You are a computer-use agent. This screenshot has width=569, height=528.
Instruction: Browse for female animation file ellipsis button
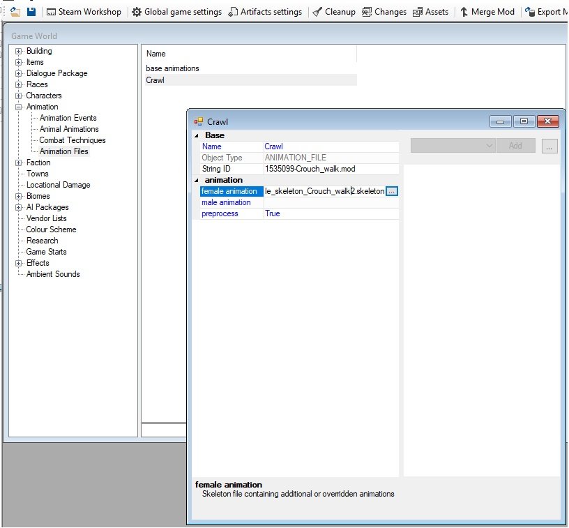(x=392, y=192)
